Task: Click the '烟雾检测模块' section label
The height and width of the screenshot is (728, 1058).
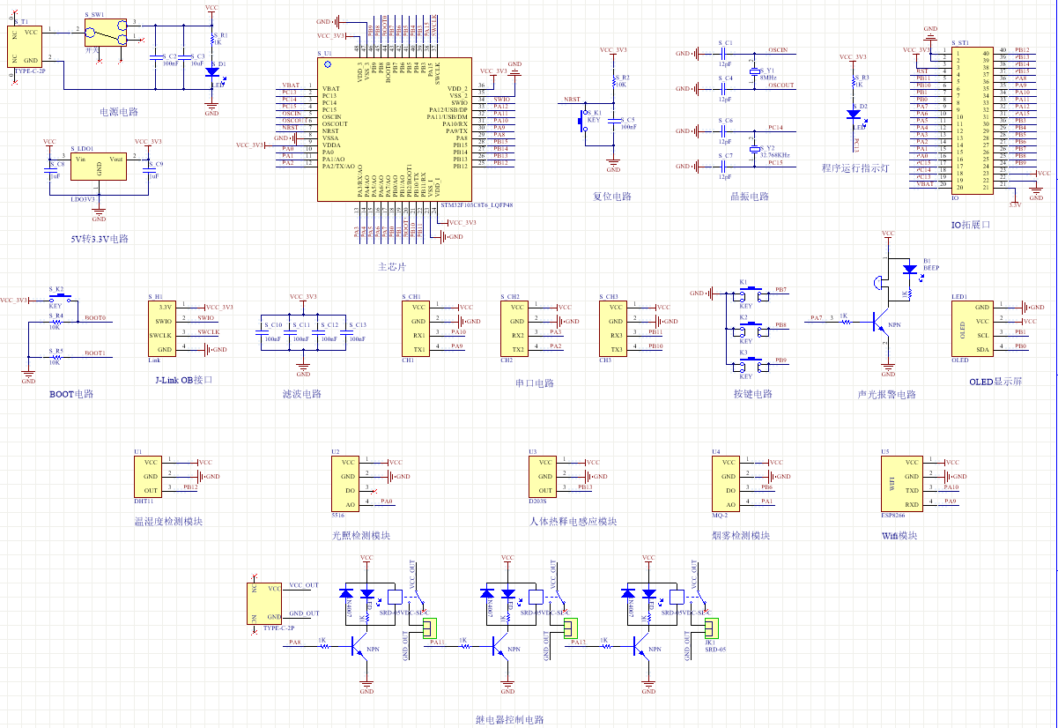Action: (x=741, y=535)
